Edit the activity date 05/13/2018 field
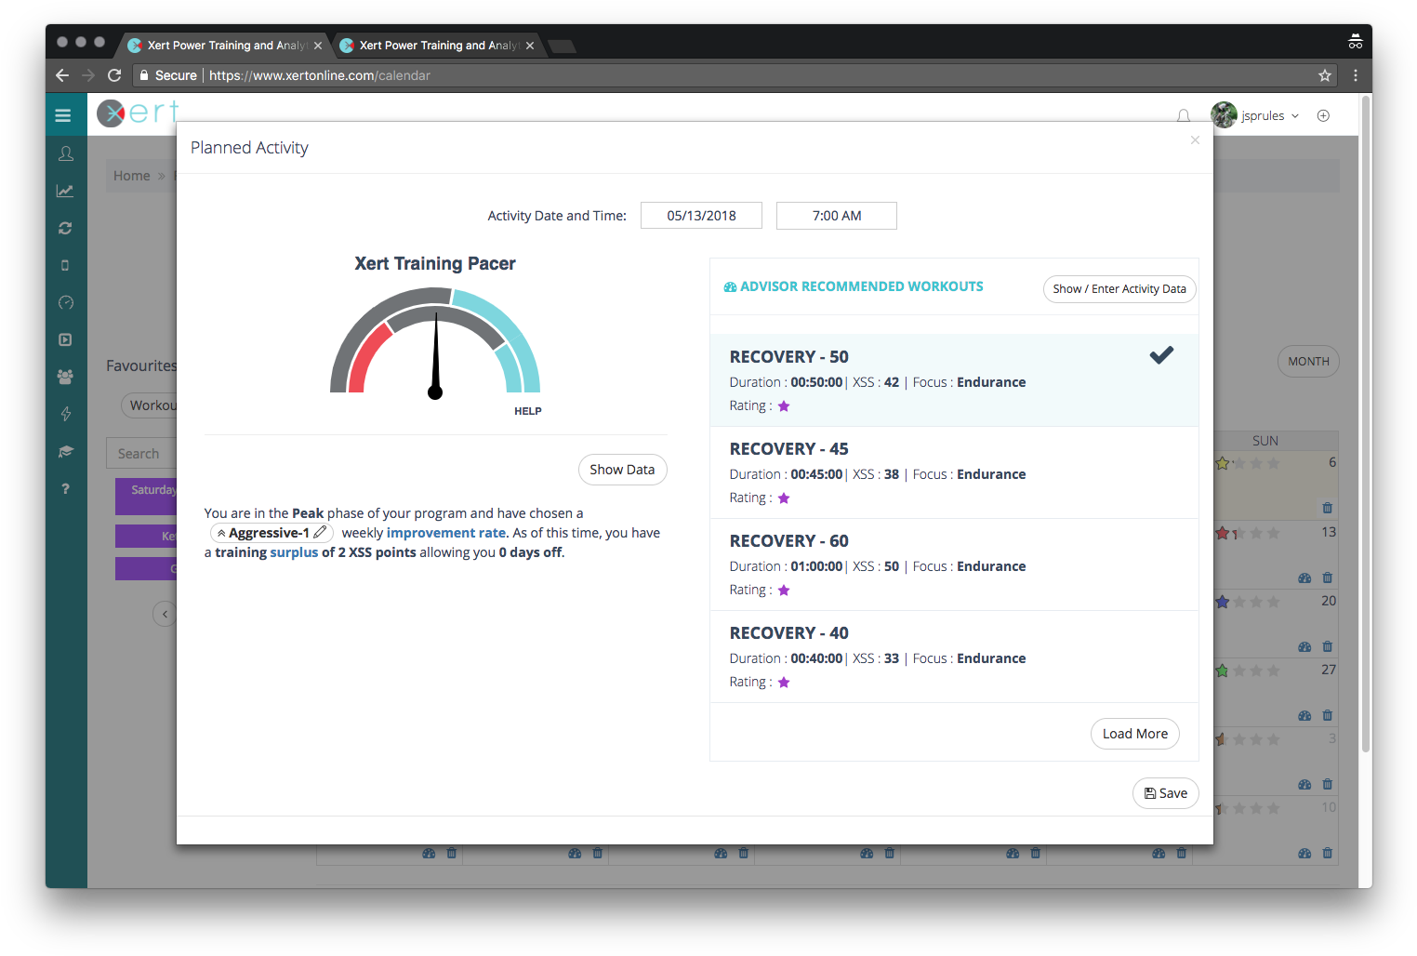1417x956 pixels. 701,216
